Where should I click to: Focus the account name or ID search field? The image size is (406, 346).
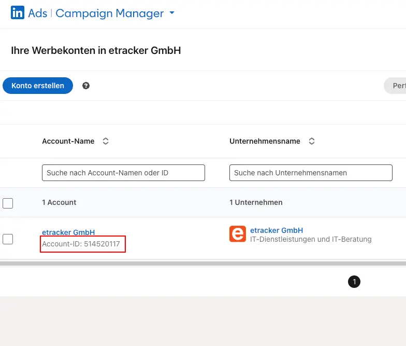[123, 173]
